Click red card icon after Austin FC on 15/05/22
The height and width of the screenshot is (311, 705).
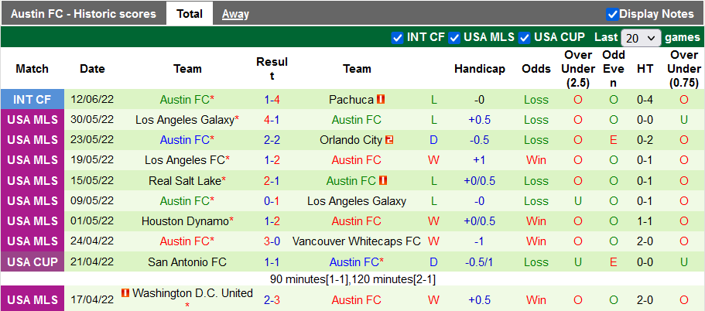tap(383, 180)
